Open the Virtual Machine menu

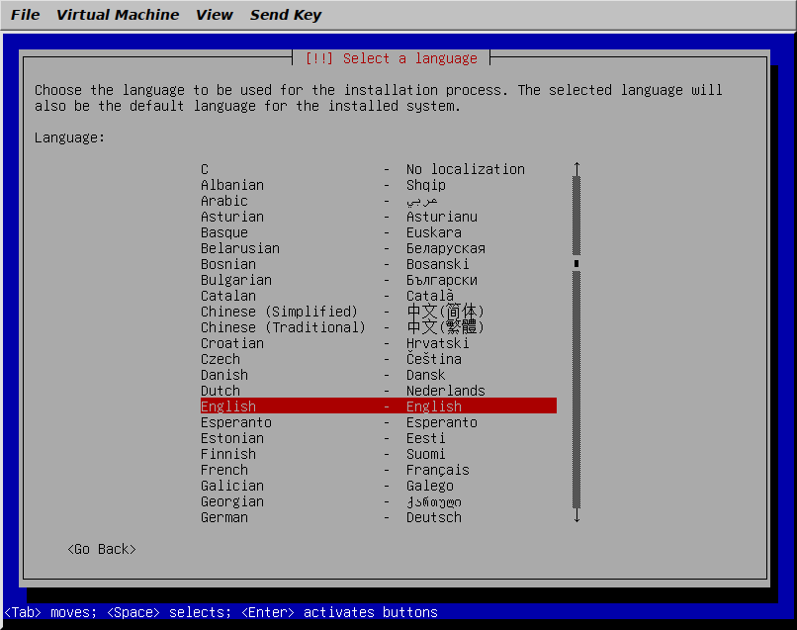coord(118,14)
